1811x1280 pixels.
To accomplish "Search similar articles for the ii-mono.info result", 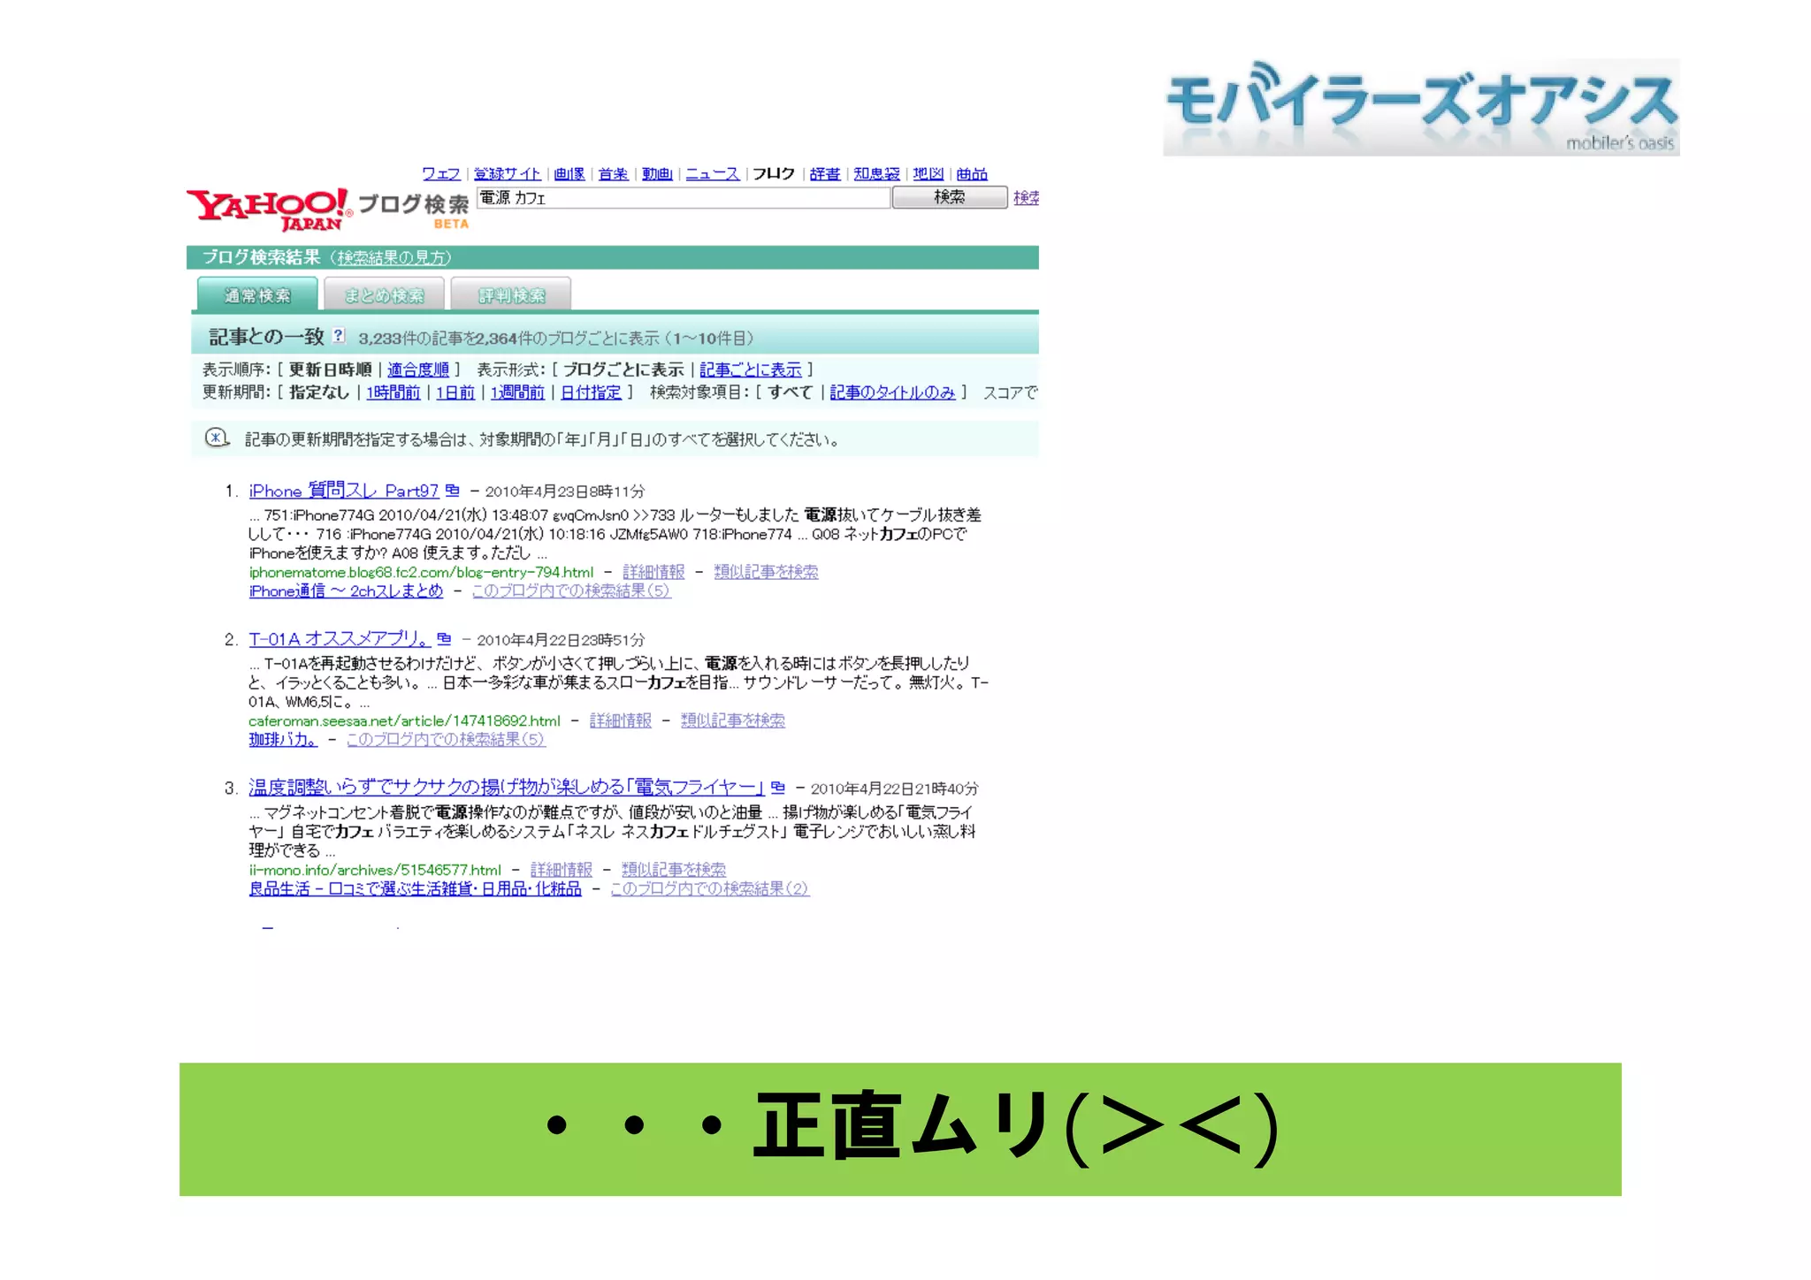I will [674, 870].
